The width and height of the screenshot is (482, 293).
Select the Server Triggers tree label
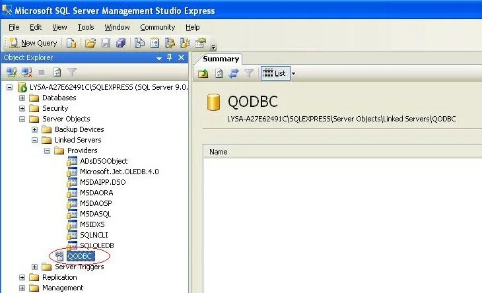click(79, 267)
